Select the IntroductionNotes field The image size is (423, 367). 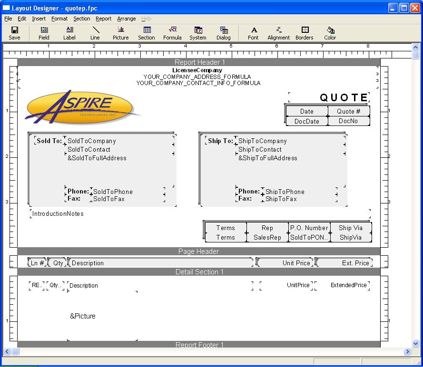click(x=58, y=214)
